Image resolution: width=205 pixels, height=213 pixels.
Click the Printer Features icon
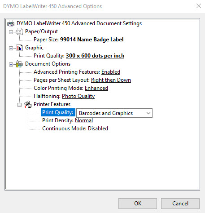tap(28, 104)
